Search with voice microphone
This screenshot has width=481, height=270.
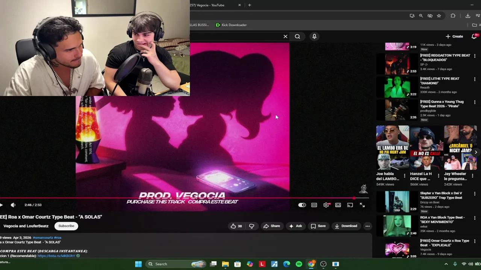(315, 36)
